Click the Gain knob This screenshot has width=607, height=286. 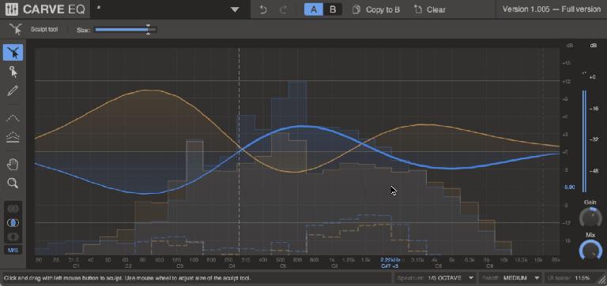tap(590, 217)
